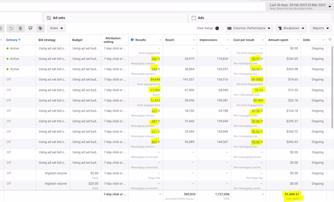The width and height of the screenshot is (334, 202).
Task: Click the vertical scrollbar of the table
Action: 332,87
